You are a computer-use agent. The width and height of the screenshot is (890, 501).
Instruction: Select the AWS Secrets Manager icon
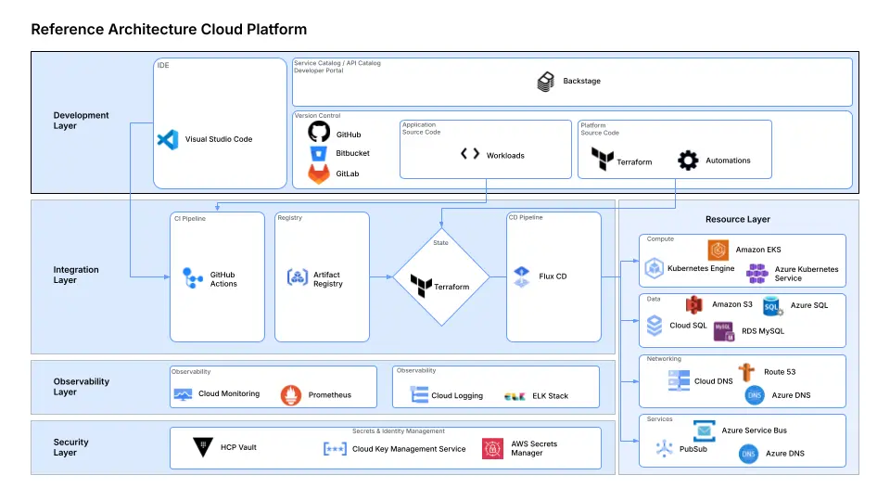492,448
